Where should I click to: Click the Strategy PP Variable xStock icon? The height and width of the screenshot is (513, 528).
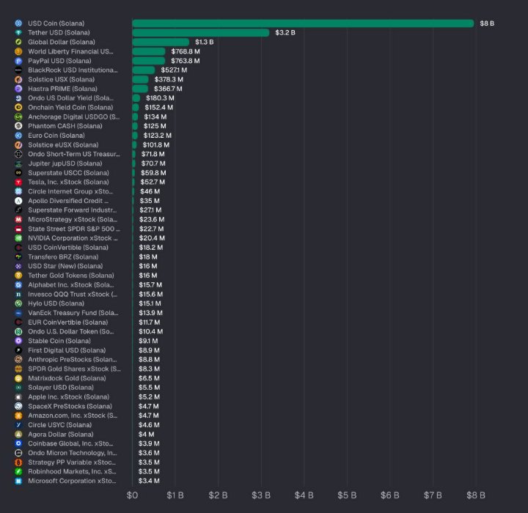point(18,462)
